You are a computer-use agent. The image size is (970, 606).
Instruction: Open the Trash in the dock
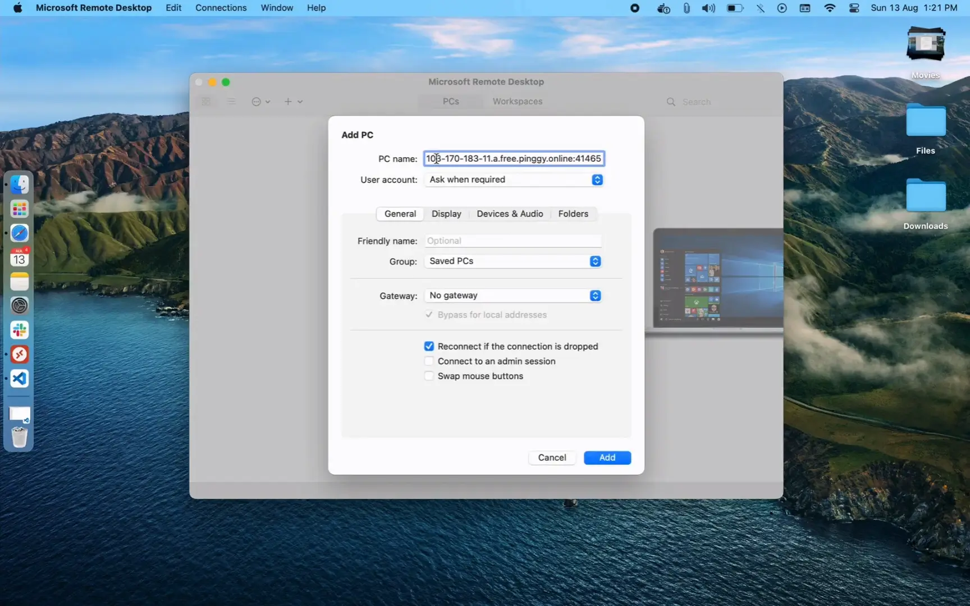tap(19, 437)
